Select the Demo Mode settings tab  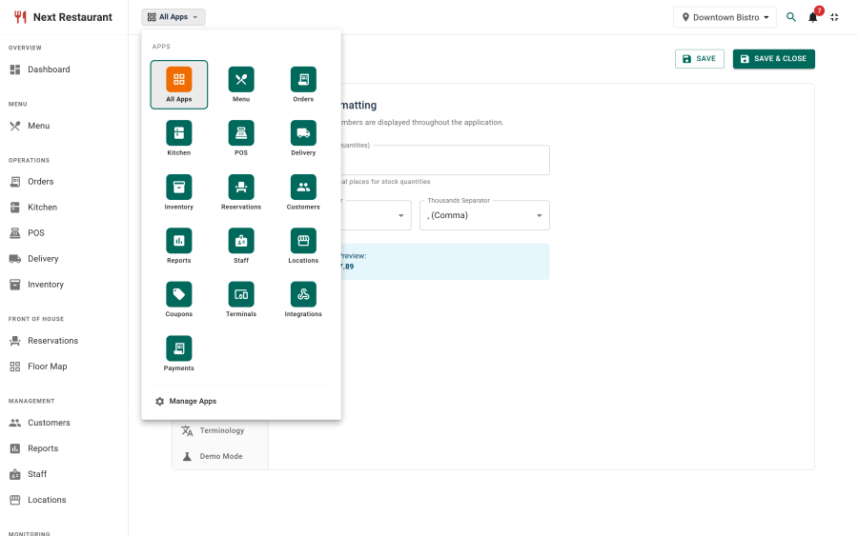tap(220, 456)
